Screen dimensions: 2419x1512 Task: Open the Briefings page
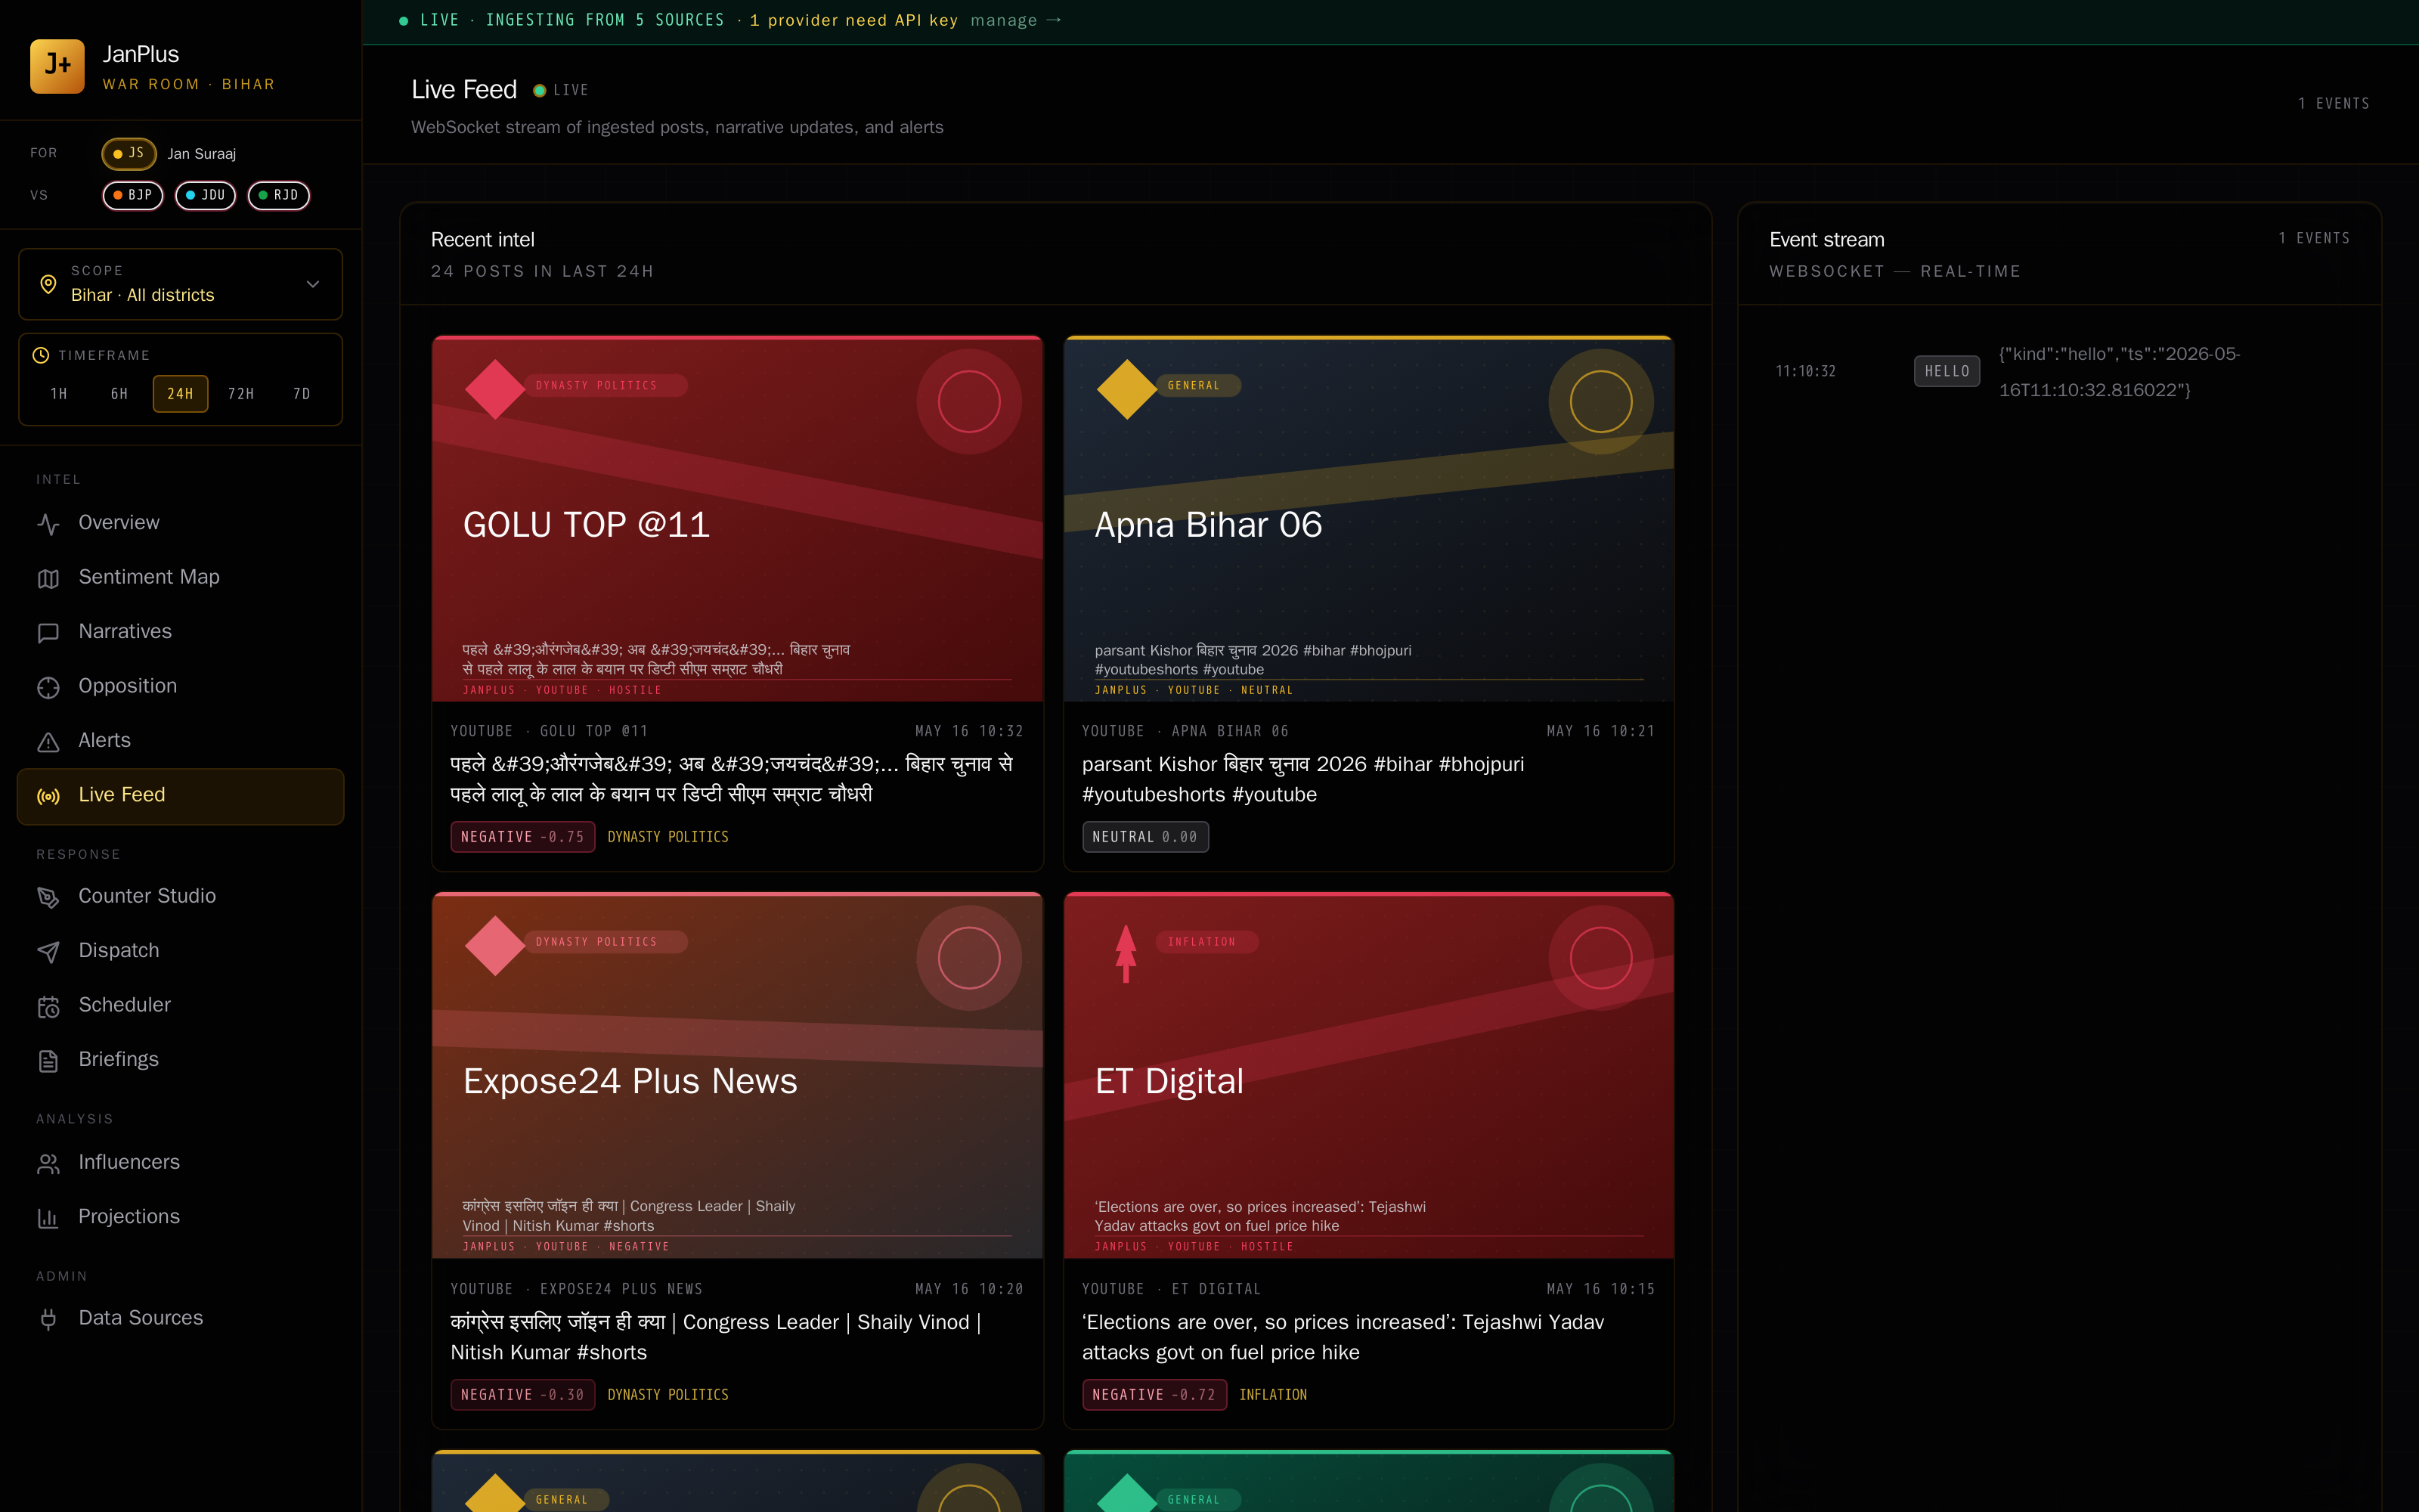[x=181, y=1060]
